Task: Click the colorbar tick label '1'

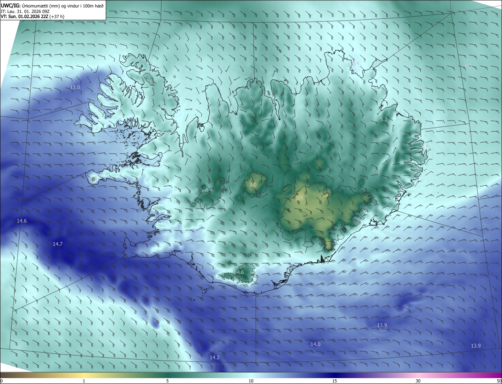Action: [84, 381]
